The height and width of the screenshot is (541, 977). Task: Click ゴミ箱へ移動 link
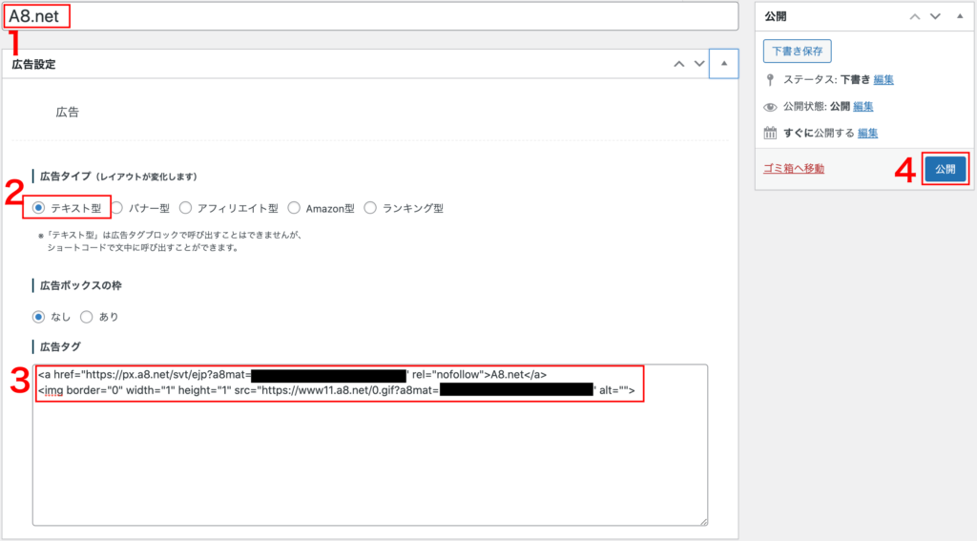click(x=794, y=168)
